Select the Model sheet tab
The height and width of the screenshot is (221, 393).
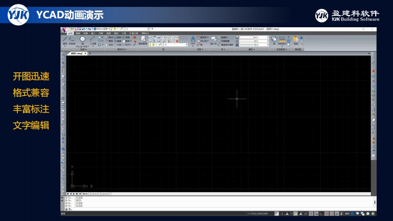click(x=86, y=194)
